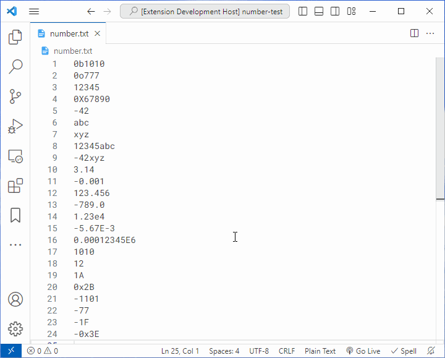This screenshot has width=445, height=358.
Task: Show errors and warnings in status bar
Action: tap(43, 351)
